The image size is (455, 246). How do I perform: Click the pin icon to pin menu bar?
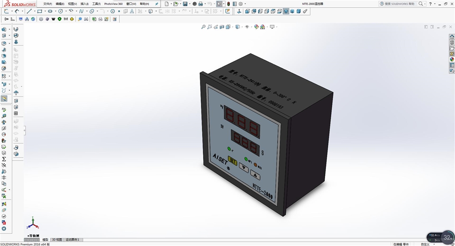157,4
